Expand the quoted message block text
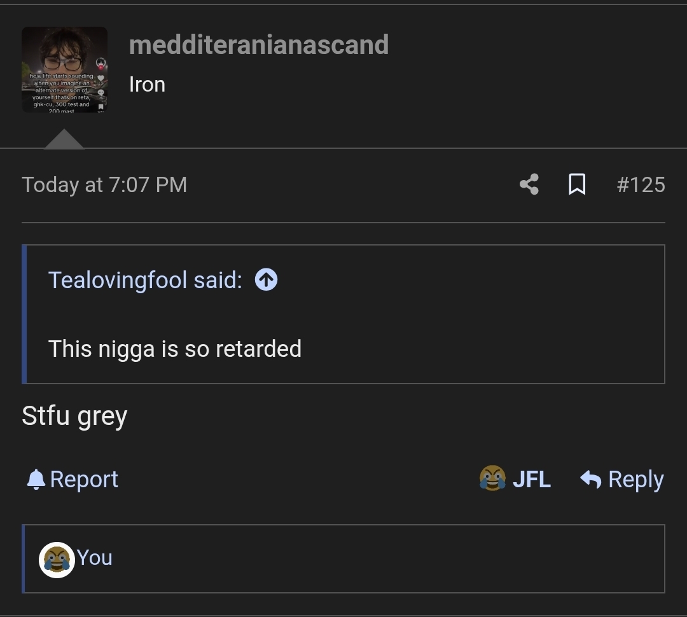This screenshot has width=687, height=617. [175, 349]
